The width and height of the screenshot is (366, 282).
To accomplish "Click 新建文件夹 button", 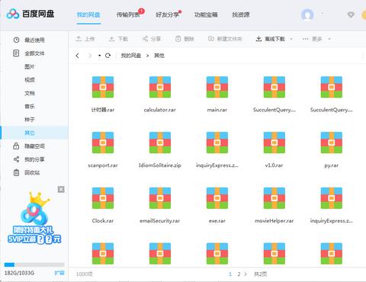I will point(225,39).
